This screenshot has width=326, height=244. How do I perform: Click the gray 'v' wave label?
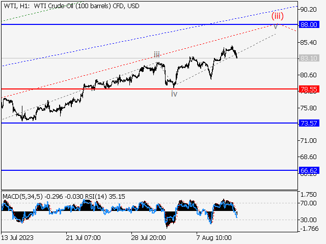coord(276,26)
